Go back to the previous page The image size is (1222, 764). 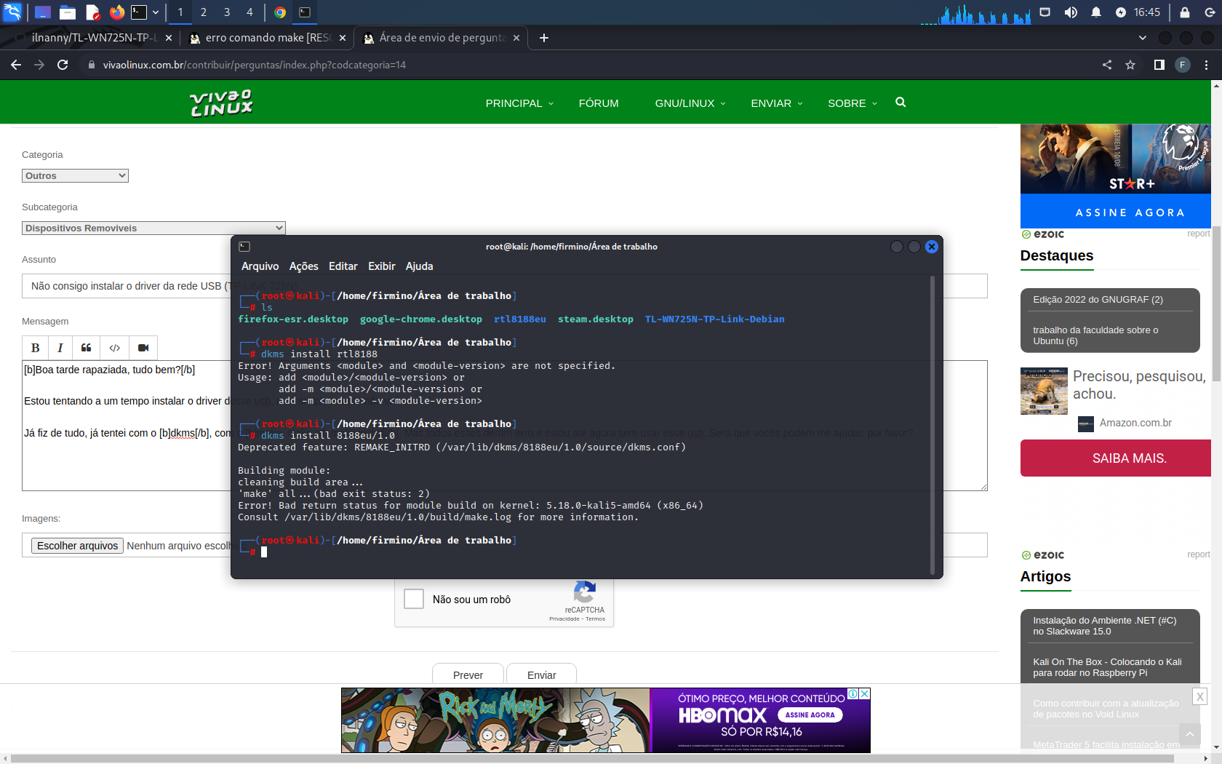16,65
